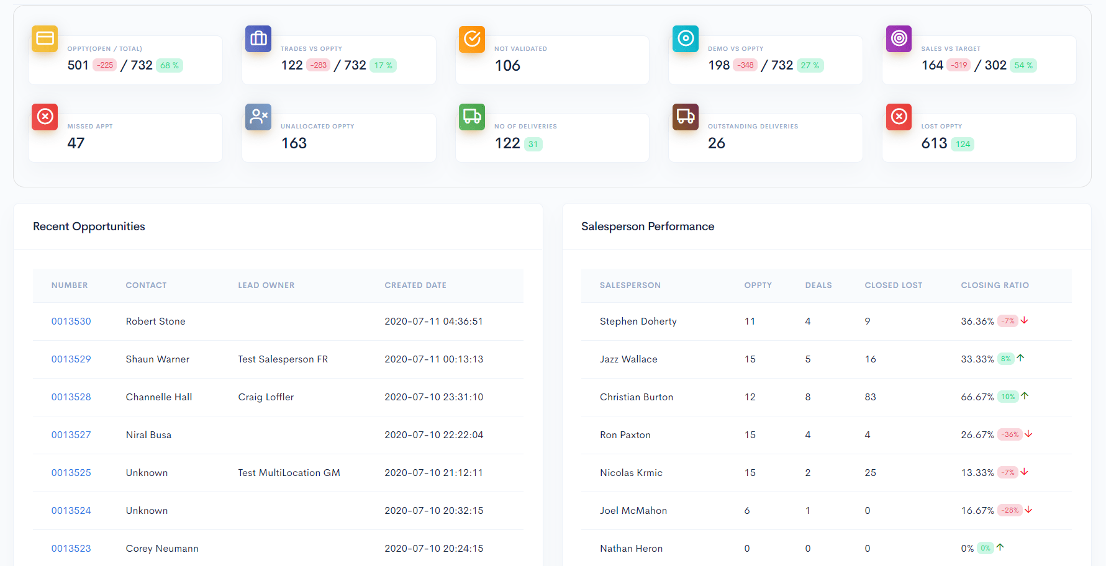Sort by Created Date column header
1106x566 pixels.
415,285
